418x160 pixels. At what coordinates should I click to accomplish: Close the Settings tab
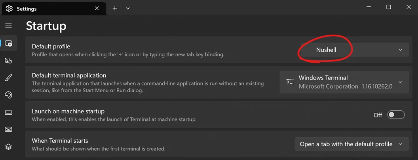click(97, 8)
